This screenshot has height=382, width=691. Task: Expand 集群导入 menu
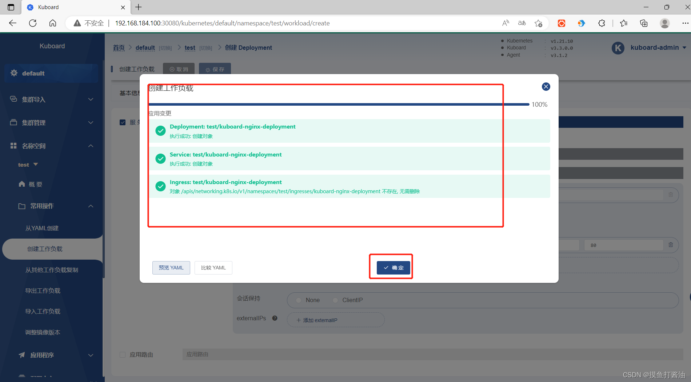pos(51,99)
